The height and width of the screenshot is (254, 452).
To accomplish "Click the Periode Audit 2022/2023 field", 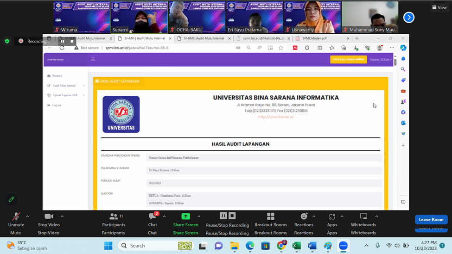I will click(x=264, y=183).
